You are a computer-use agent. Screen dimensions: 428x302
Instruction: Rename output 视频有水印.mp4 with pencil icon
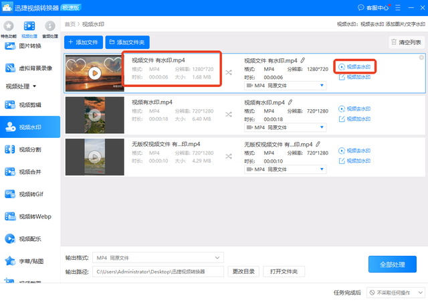click(x=290, y=102)
